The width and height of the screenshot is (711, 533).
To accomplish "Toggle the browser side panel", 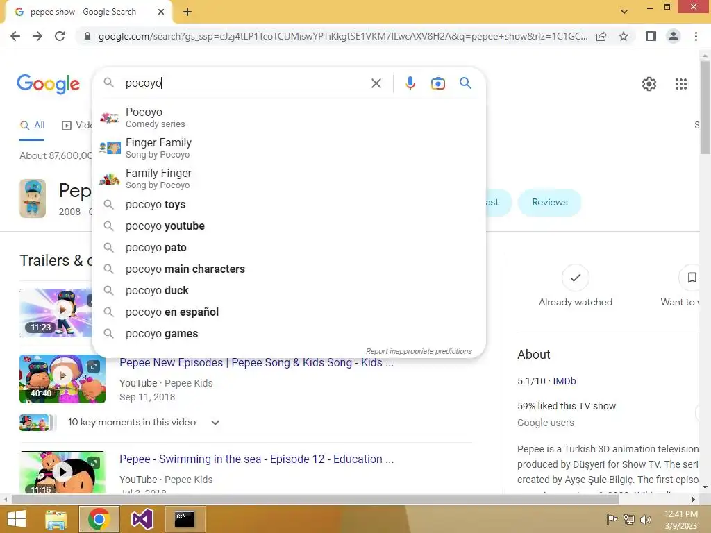I will tap(651, 36).
